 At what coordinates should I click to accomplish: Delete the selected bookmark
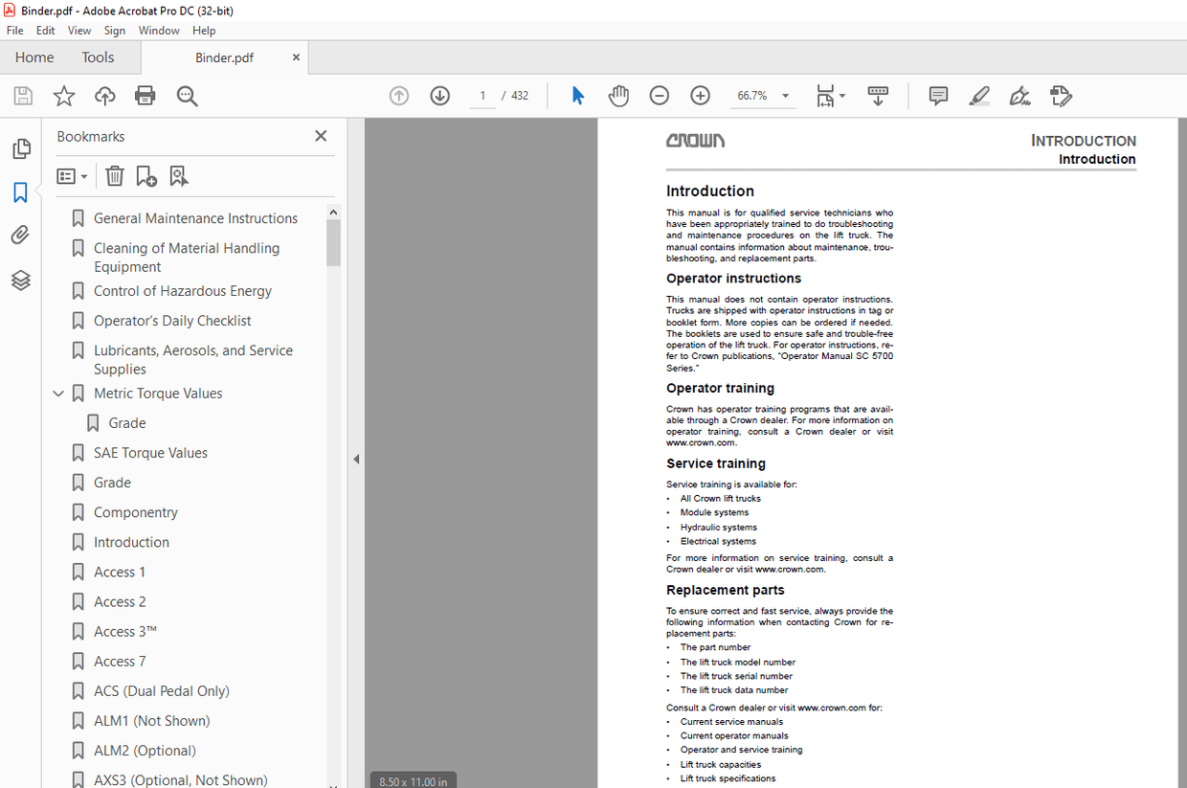(114, 176)
